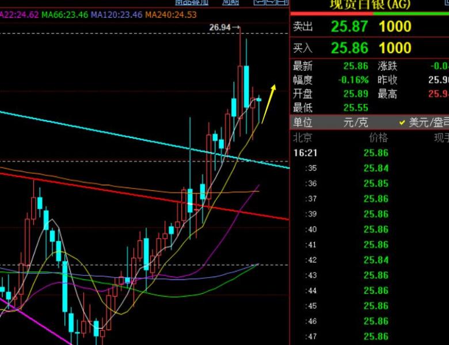Viewport: 449px width, 345px height.
Task: Select the magenta trend line at bottom left
Action: pos(35,320)
